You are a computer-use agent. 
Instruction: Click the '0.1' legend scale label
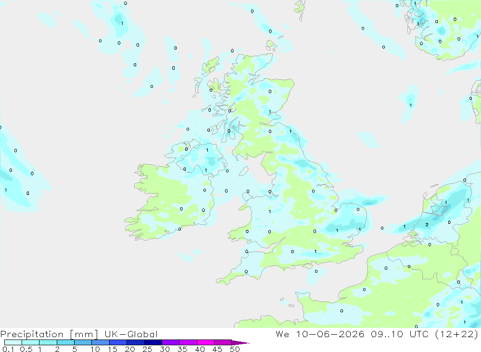pyautogui.click(x=9, y=349)
